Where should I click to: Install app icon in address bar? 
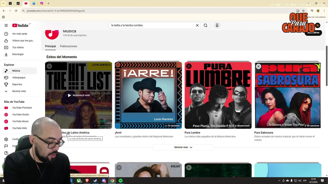(298, 11)
